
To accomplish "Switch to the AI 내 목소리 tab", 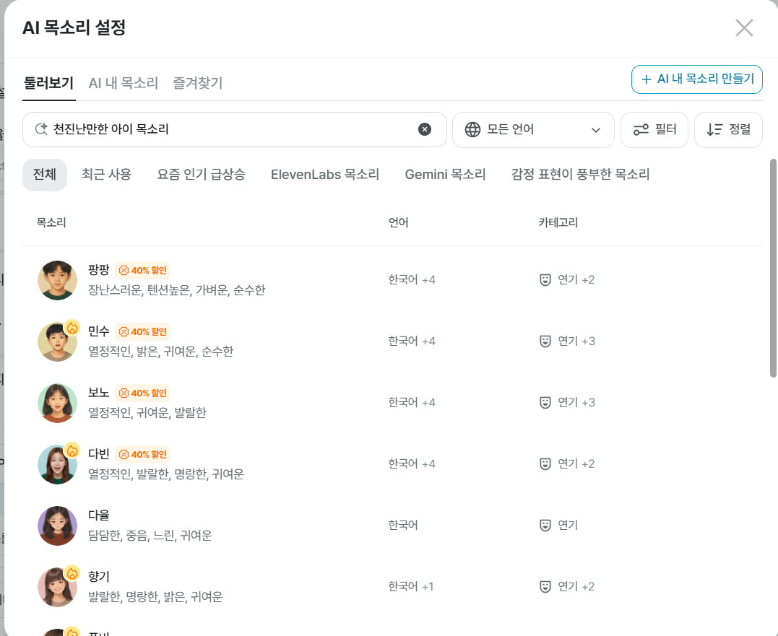I will pos(123,83).
